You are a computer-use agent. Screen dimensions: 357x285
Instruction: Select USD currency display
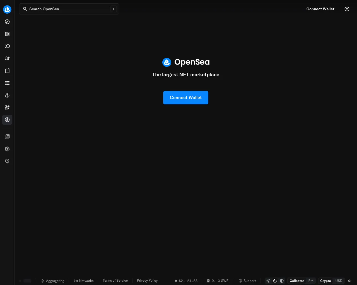(339, 281)
